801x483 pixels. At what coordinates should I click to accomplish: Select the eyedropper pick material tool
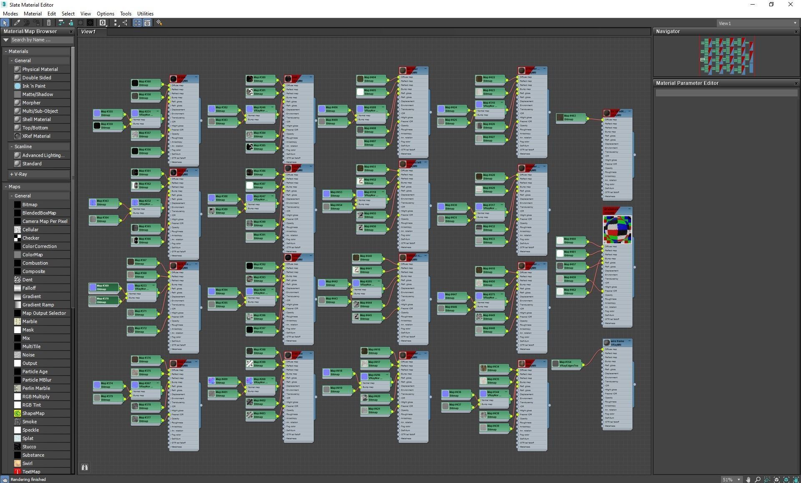coord(17,23)
